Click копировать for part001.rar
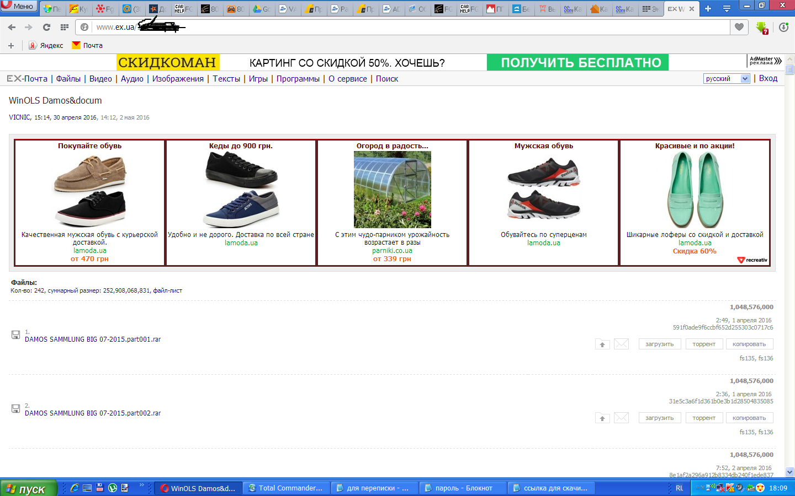This screenshot has width=795, height=496. pyautogui.click(x=749, y=344)
